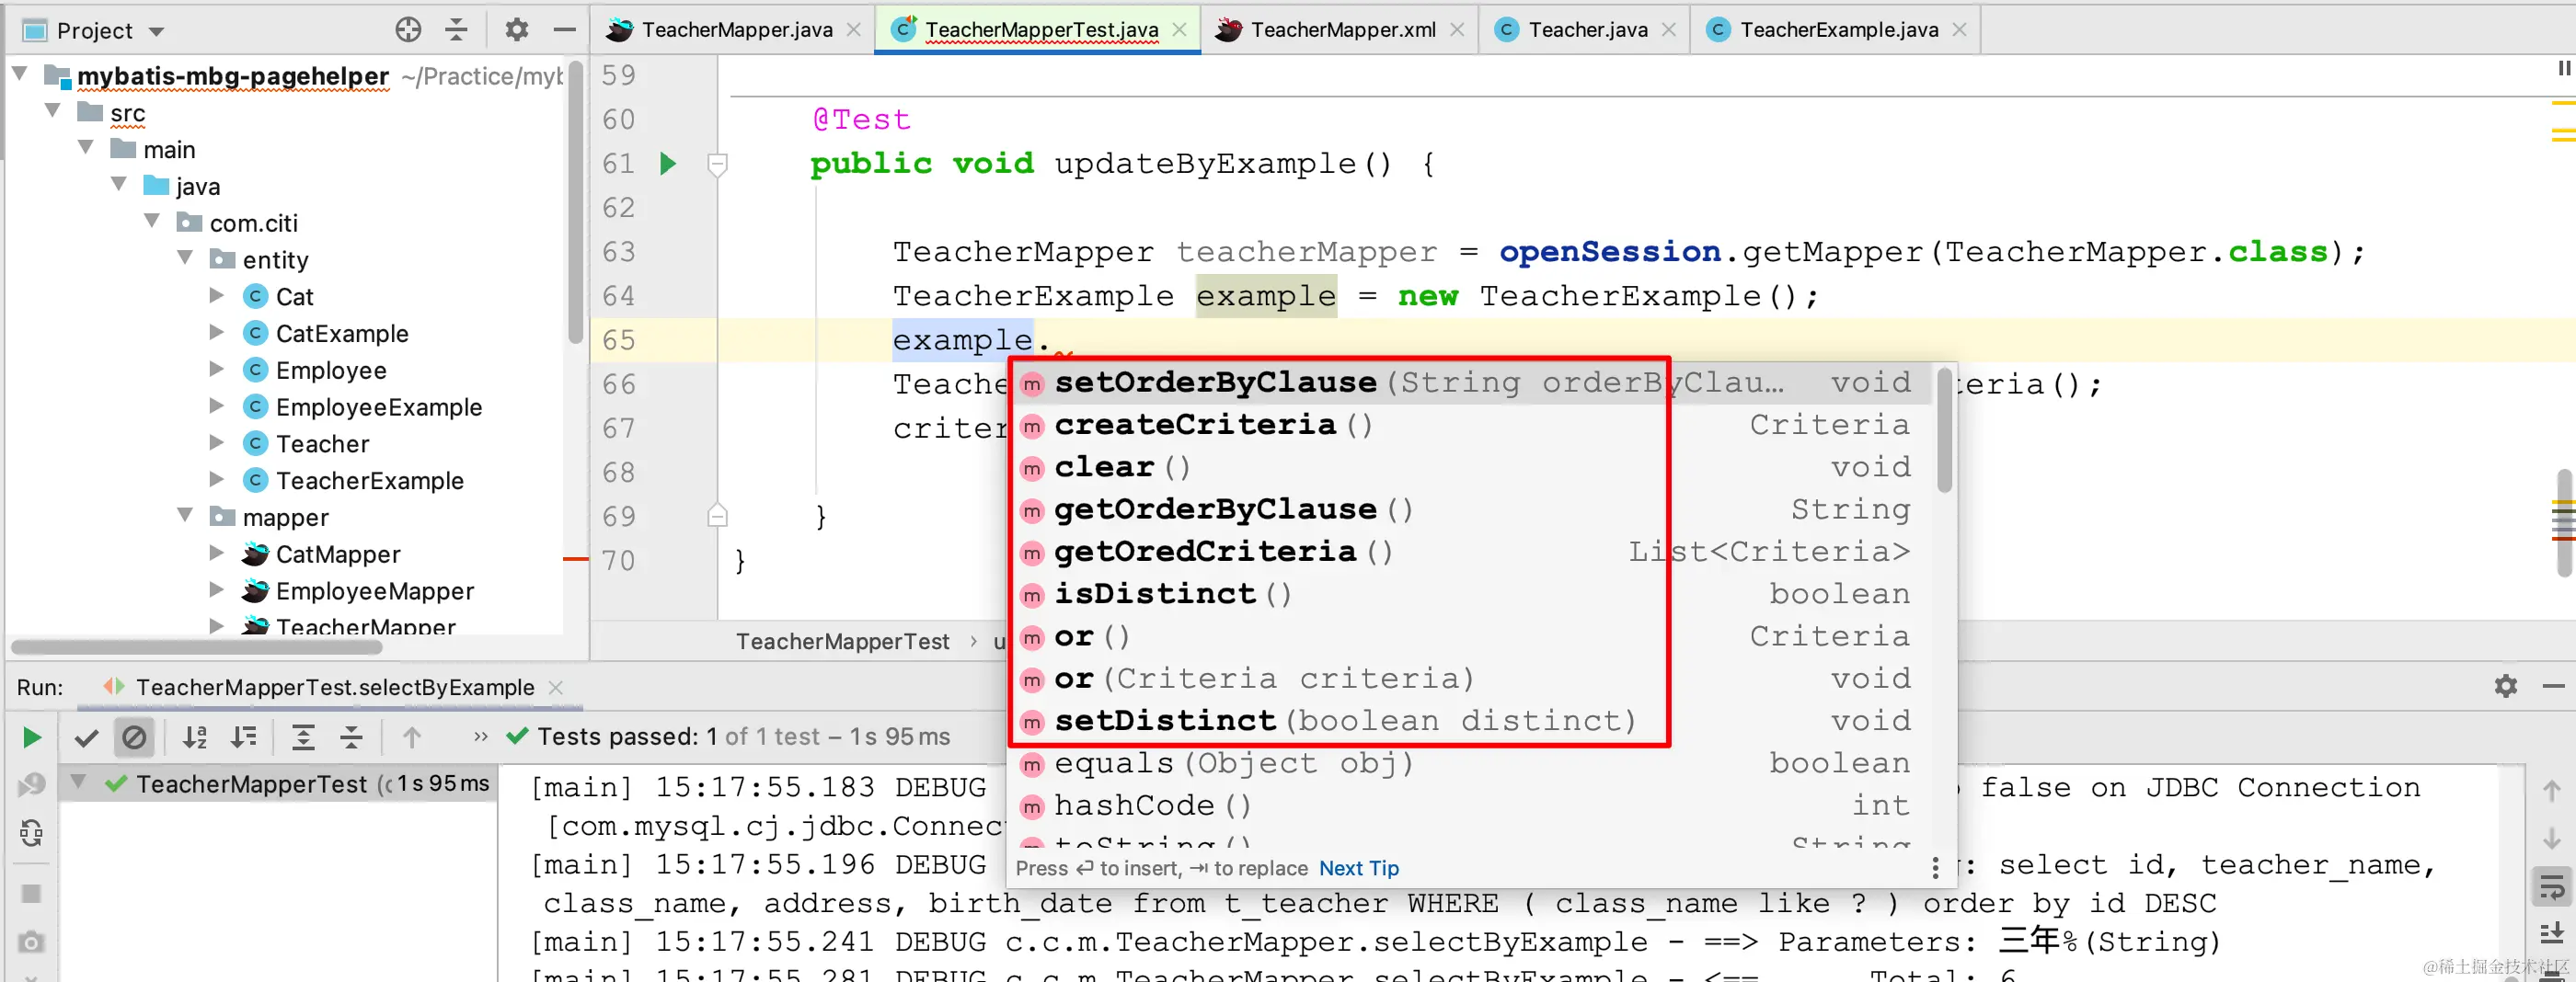
Task: Click the Next Tip link
Action: tap(1359, 868)
